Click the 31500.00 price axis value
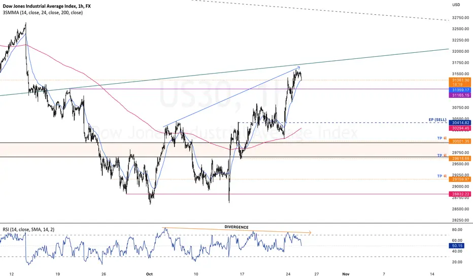This screenshot has height=279, width=473. coord(460,74)
